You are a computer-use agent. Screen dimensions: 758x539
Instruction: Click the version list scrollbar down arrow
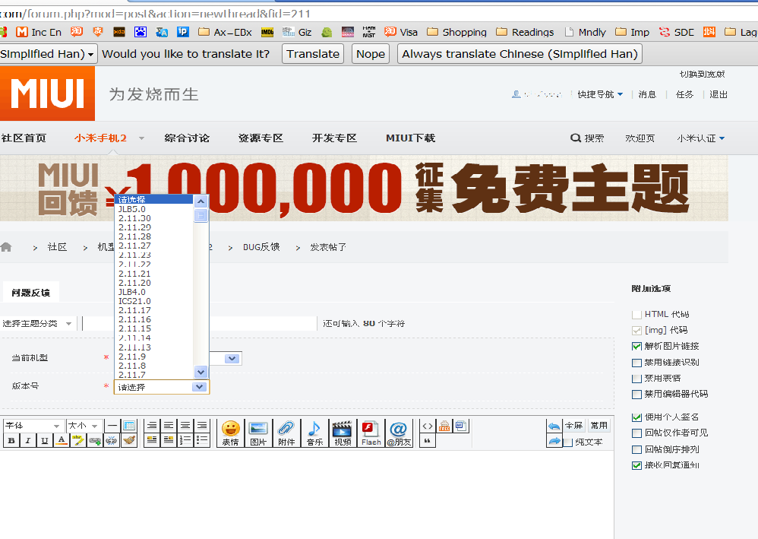[201, 372]
